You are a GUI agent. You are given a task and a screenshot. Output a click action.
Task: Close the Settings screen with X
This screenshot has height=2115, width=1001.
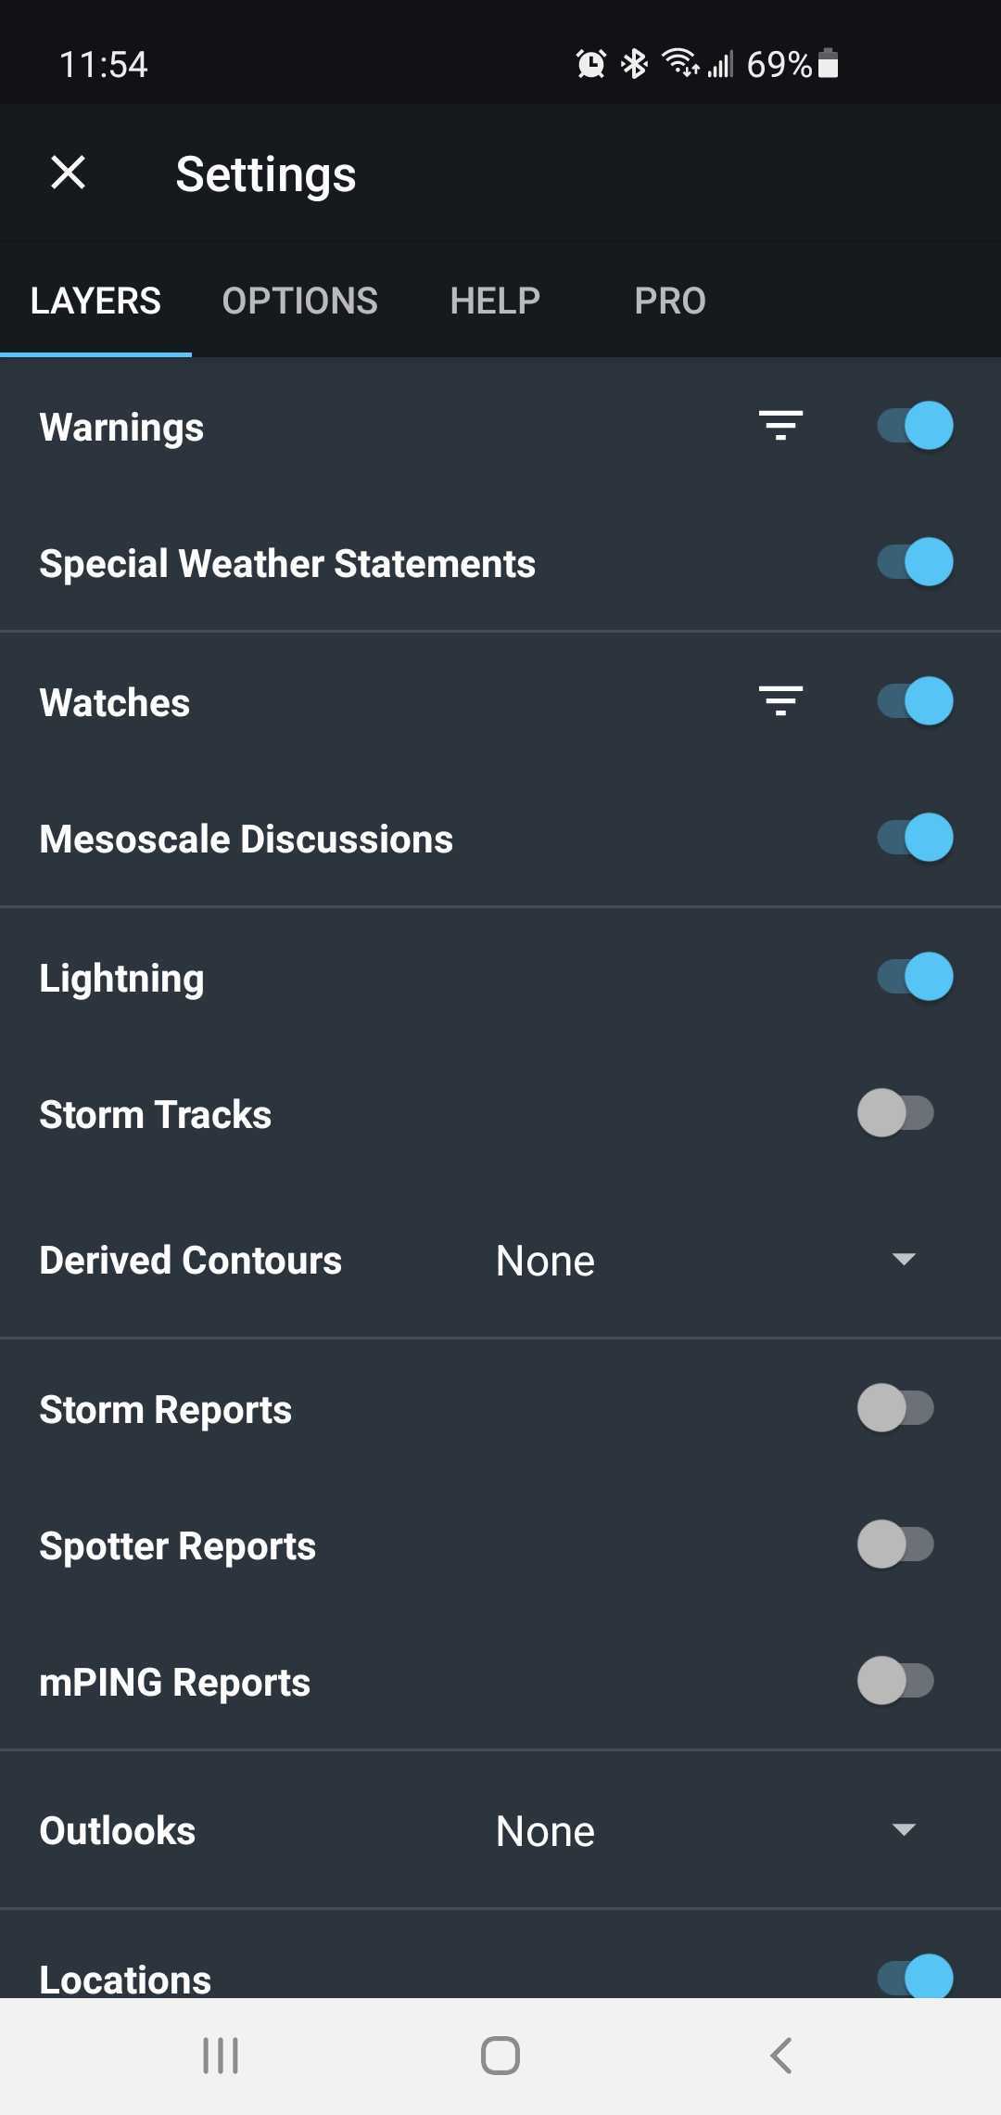click(x=69, y=173)
